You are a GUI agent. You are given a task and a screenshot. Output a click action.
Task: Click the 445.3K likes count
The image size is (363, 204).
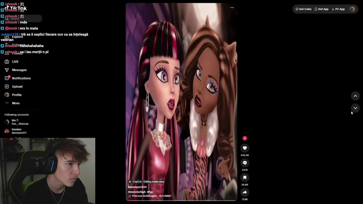[245, 155]
